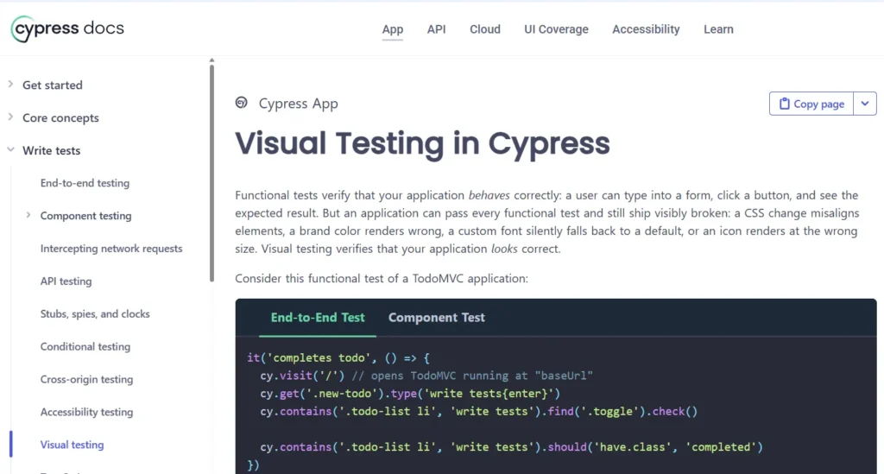
Task: Expand the Get started section chevron
Action: 10,85
